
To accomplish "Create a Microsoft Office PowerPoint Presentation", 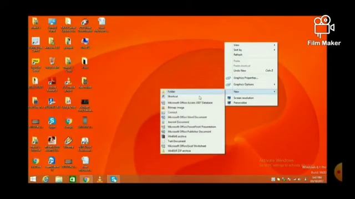I will tap(192, 127).
